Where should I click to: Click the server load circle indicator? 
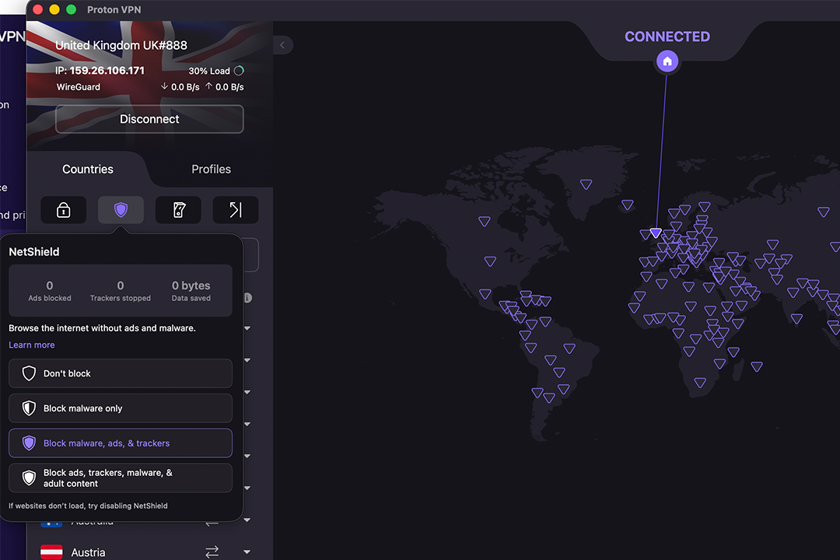pyautogui.click(x=239, y=71)
